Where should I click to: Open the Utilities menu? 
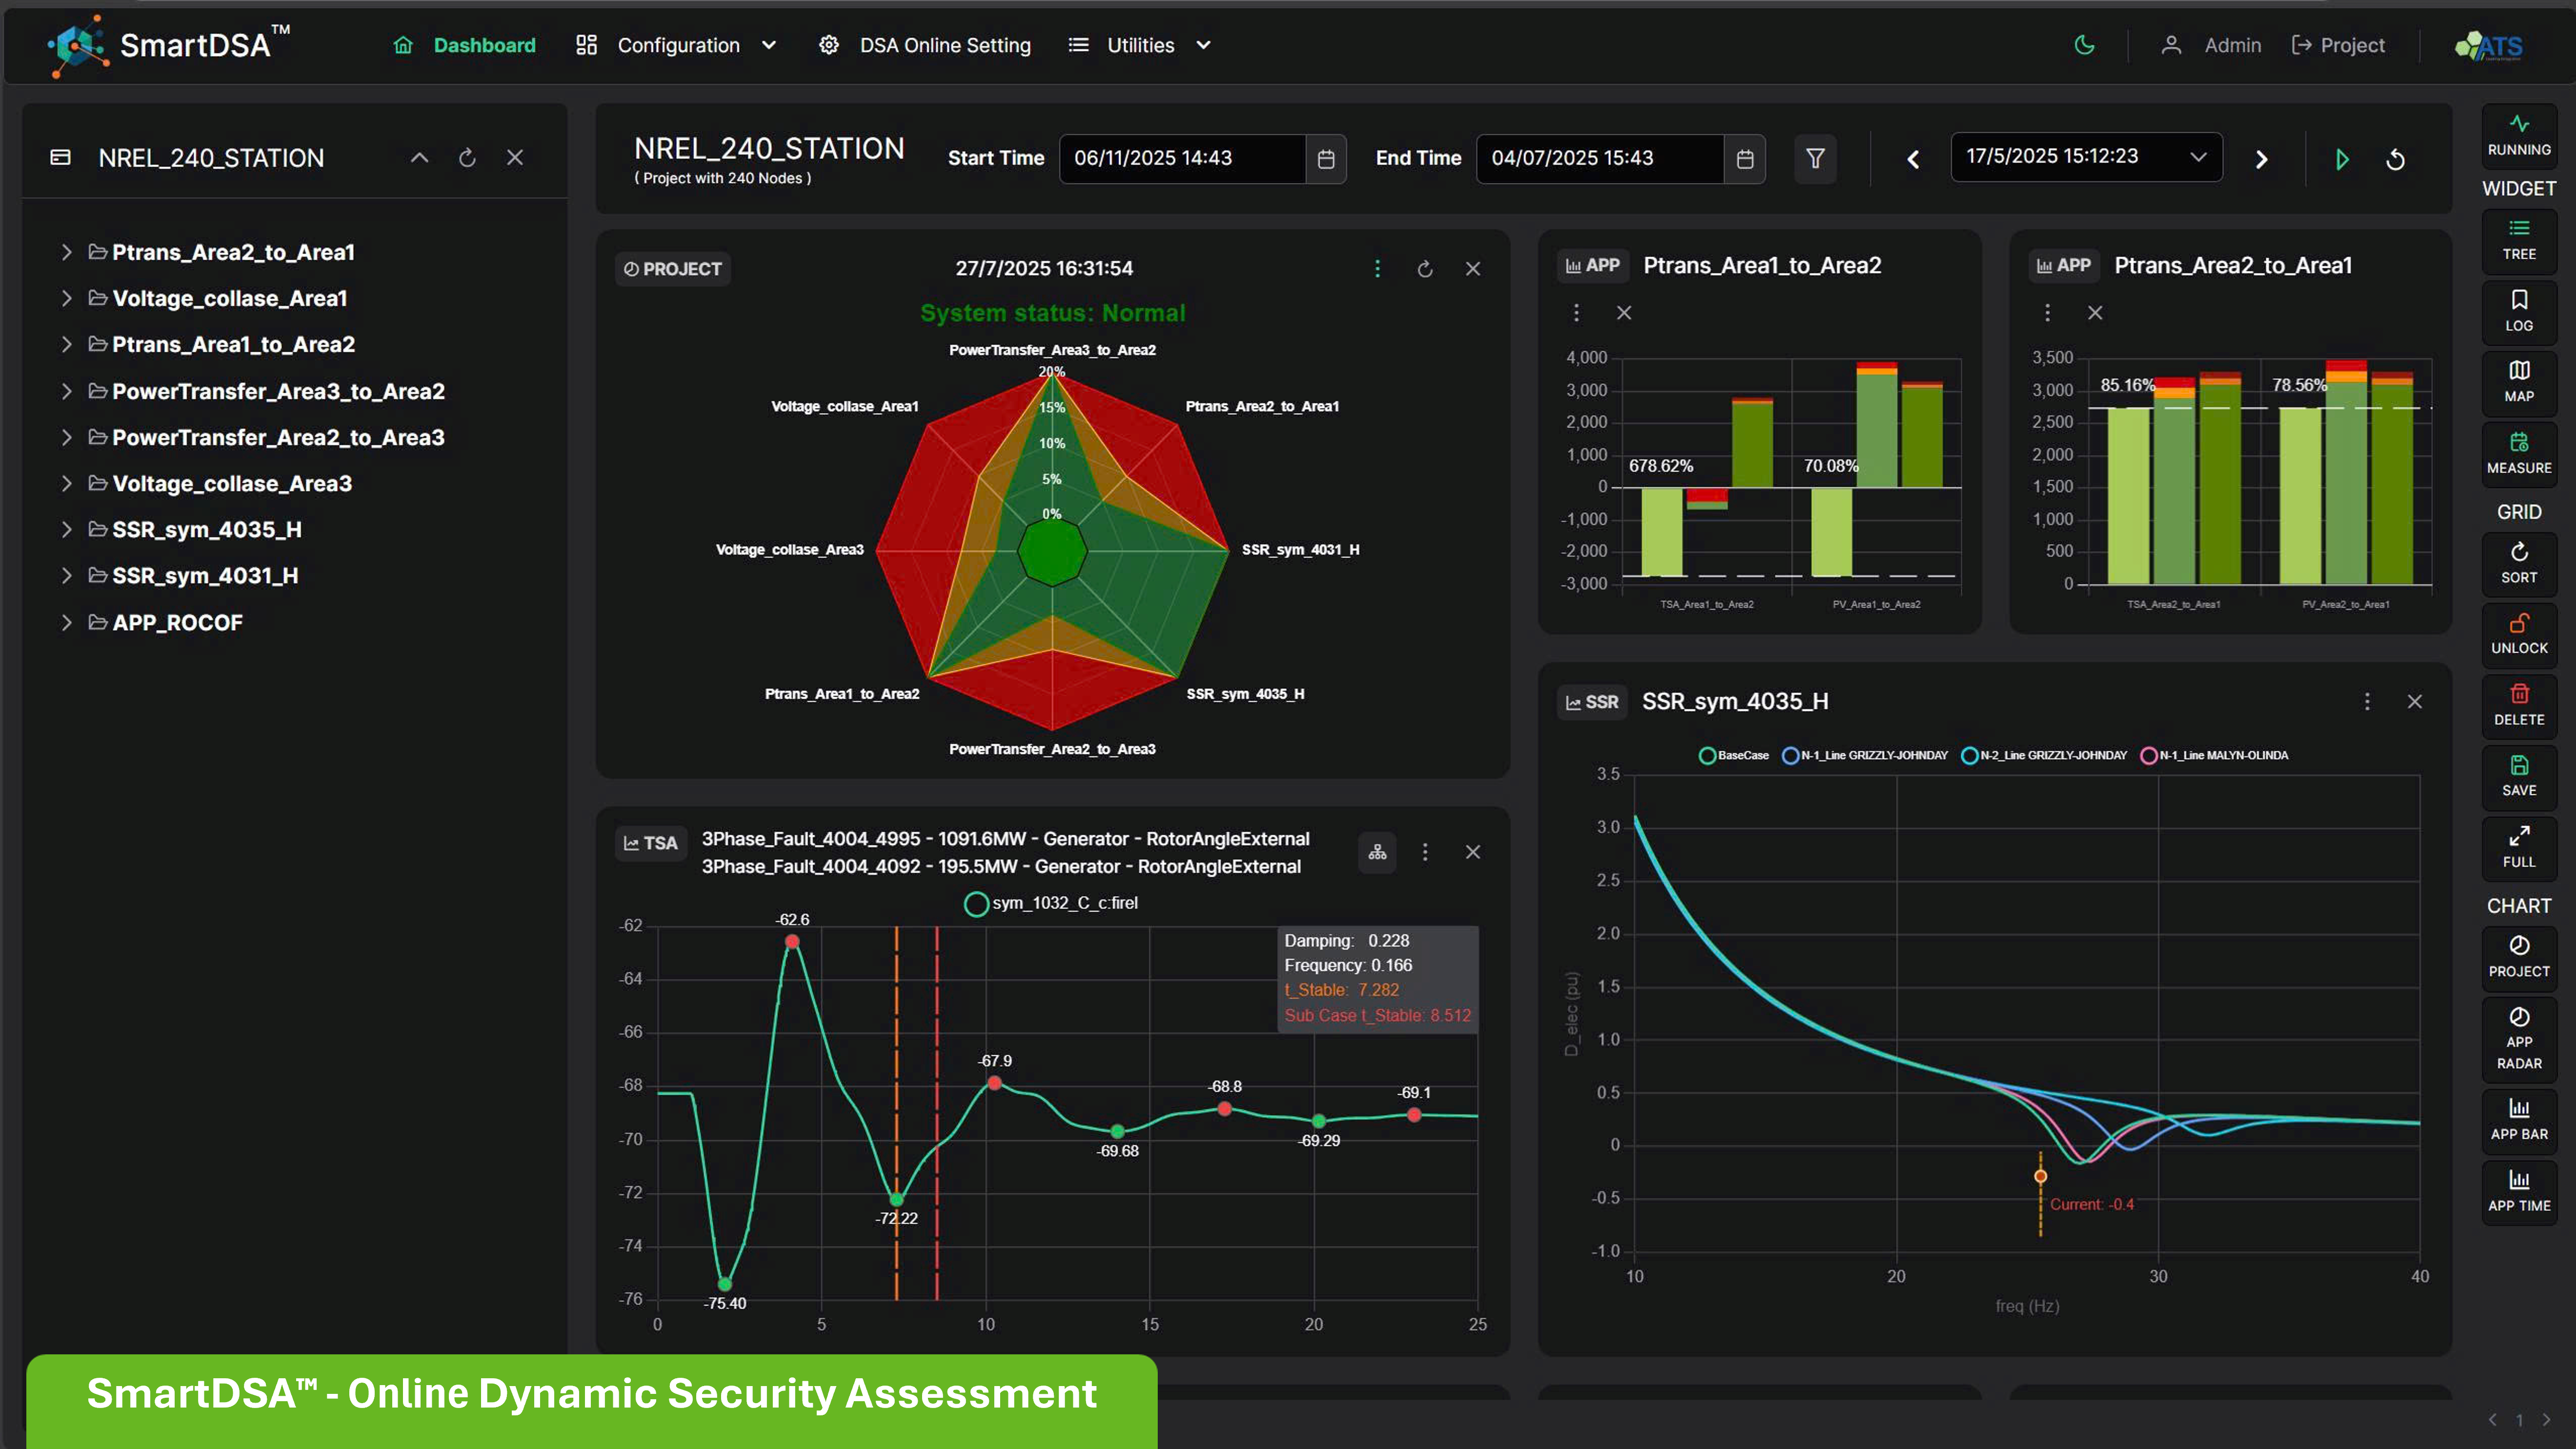point(1140,45)
